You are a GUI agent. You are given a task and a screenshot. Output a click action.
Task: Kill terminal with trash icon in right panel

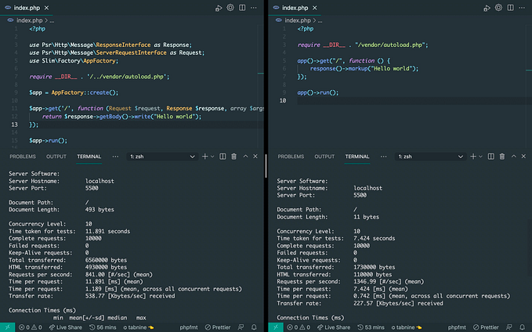point(501,157)
